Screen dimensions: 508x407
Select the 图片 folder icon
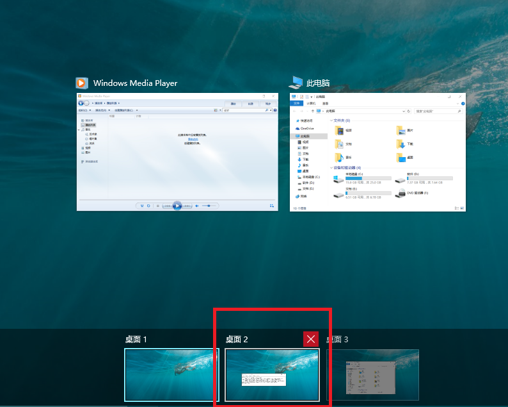coord(401,130)
